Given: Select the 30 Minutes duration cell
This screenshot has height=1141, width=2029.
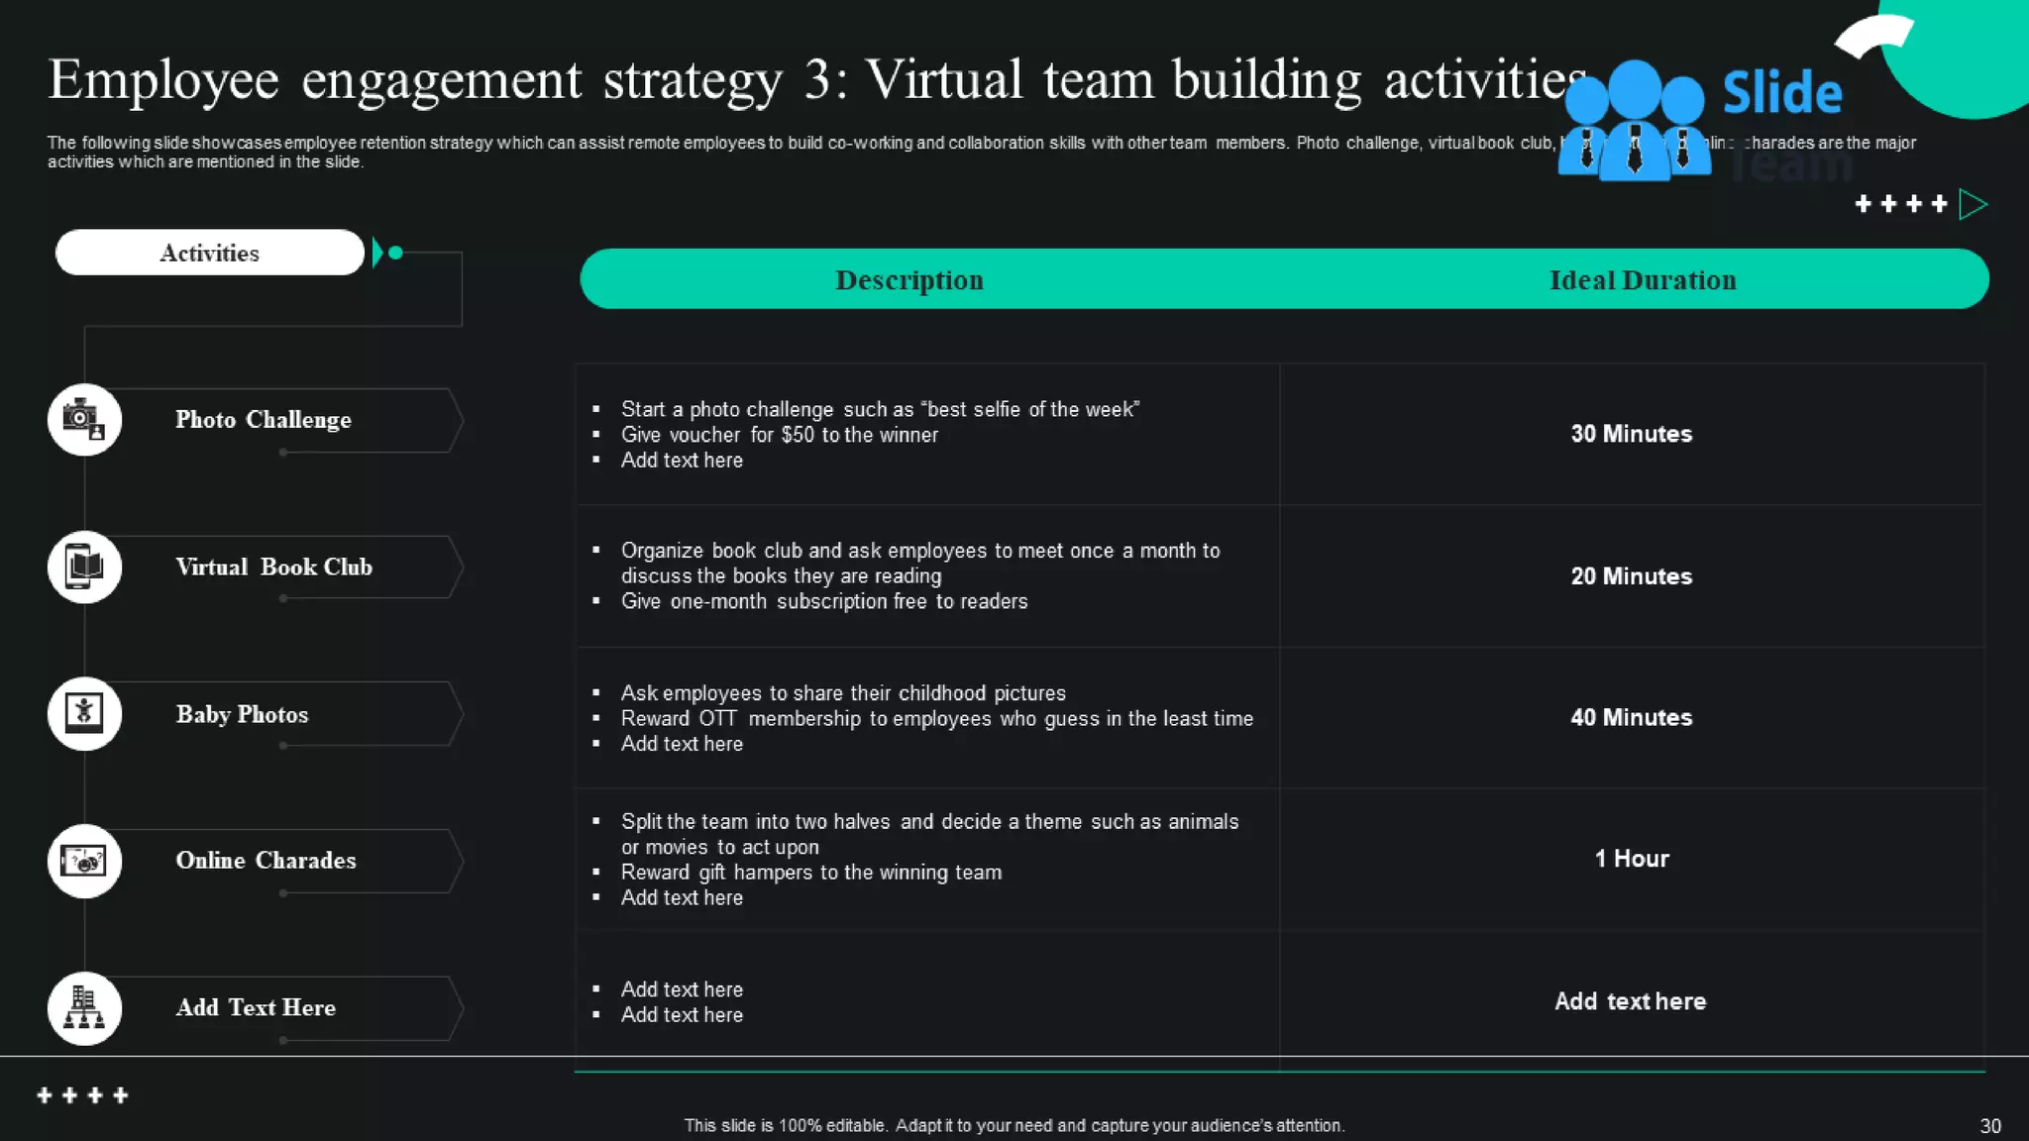Looking at the screenshot, I should [1631, 434].
